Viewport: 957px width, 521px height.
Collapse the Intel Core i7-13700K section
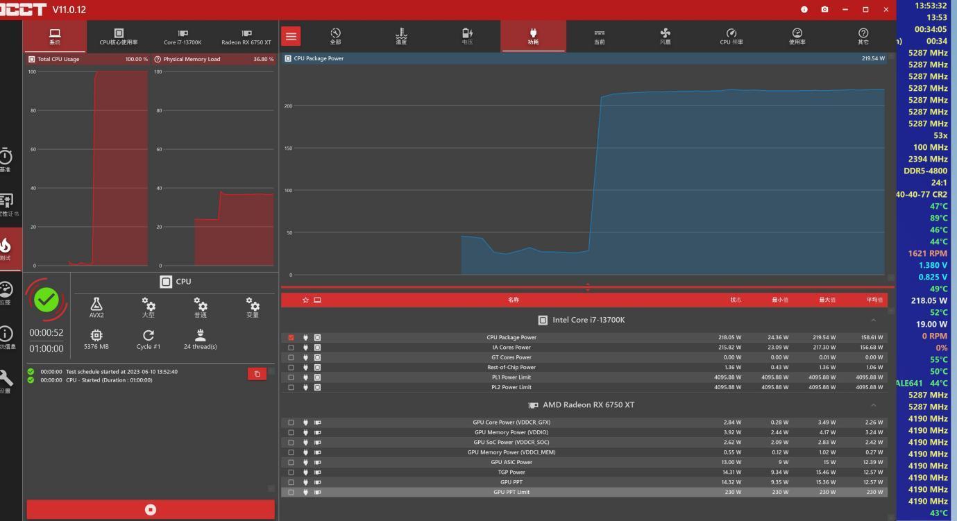click(x=873, y=320)
